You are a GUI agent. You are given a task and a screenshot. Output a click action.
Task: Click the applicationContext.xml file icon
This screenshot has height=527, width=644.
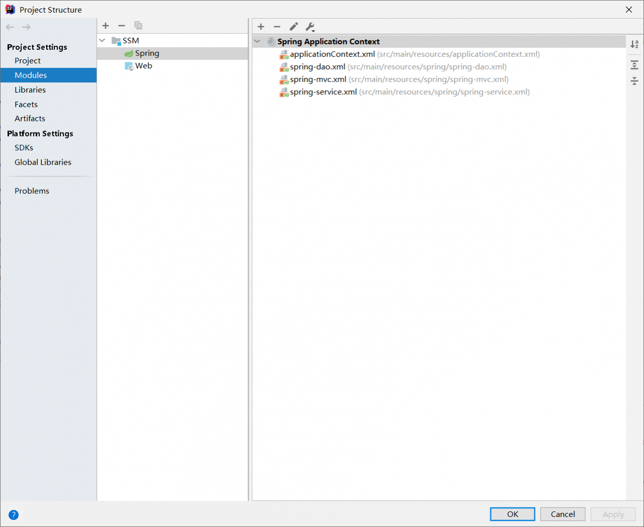click(x=284, y=54)
